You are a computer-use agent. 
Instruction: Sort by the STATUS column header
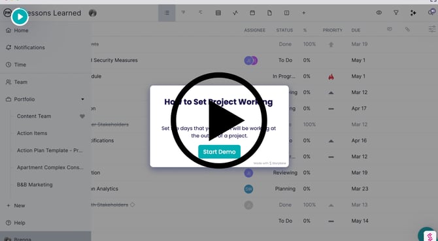click(284, 30)
